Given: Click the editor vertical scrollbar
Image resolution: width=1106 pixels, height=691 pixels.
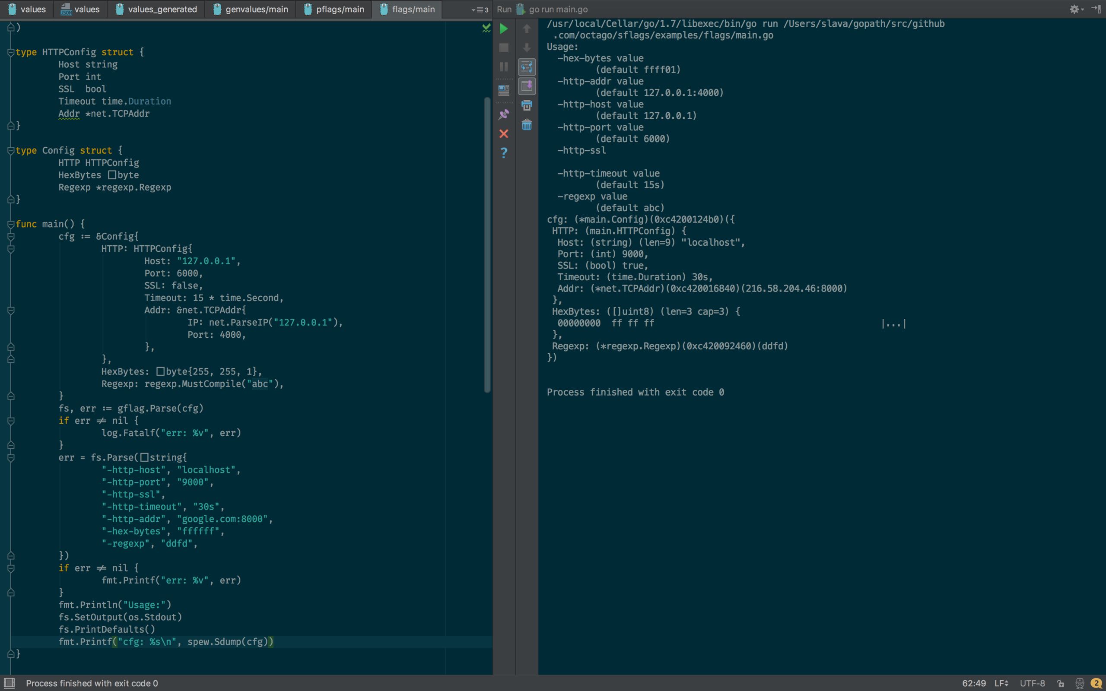Looking at the screenshot, I should pyautogui.click(x=487, y=244).
